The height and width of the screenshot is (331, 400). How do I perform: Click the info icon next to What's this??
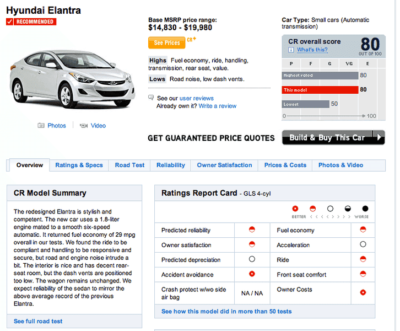(291, 50)
